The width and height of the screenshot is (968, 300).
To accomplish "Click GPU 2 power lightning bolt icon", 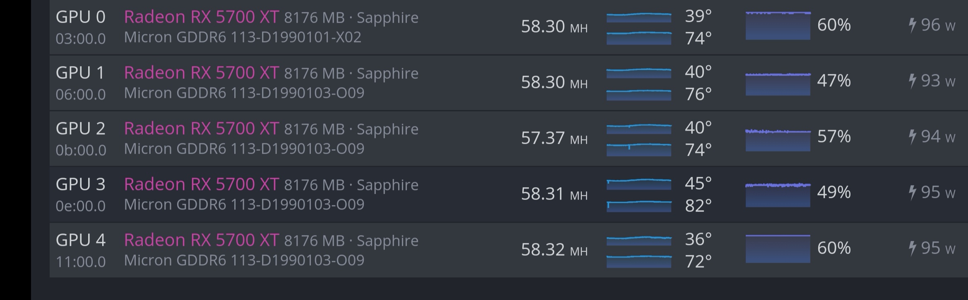I will (912, 137).
